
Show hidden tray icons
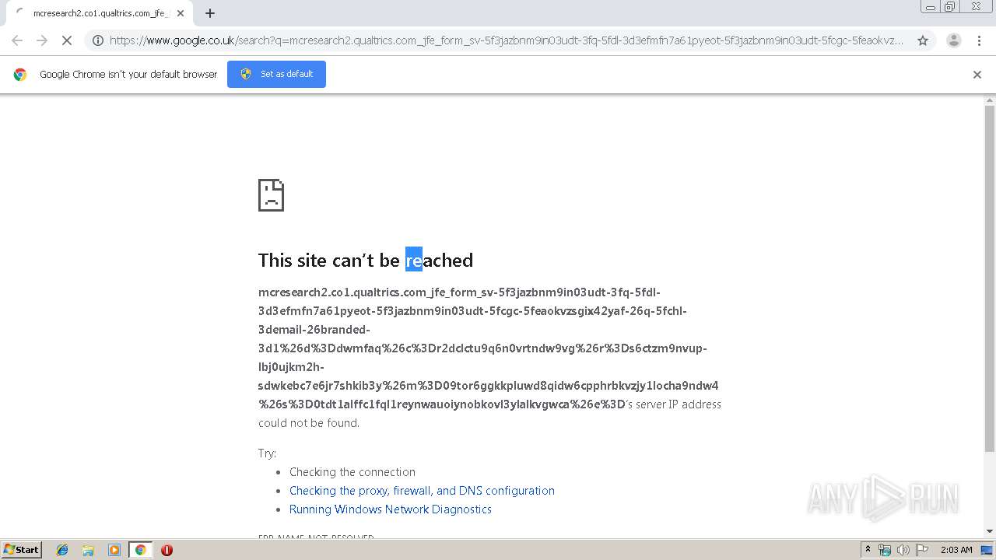[x=868, y=550]
